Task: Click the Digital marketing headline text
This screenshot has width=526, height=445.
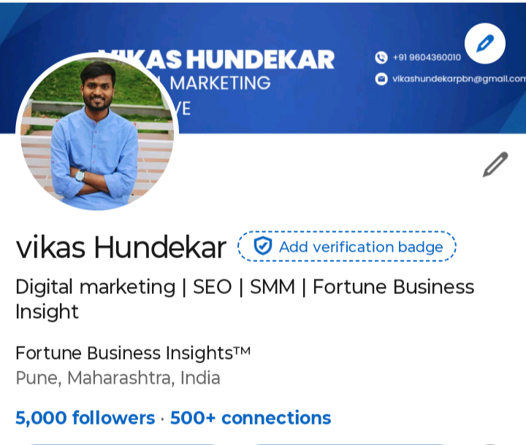Action: (96, 287)
